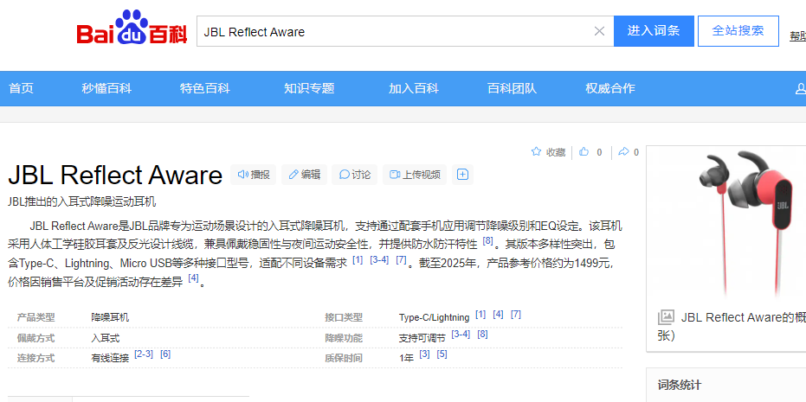Open the 秒懂百科 nav item
The width and height of the screenshot is (806, 402).
pyautogui.click(x=106, y=88)
